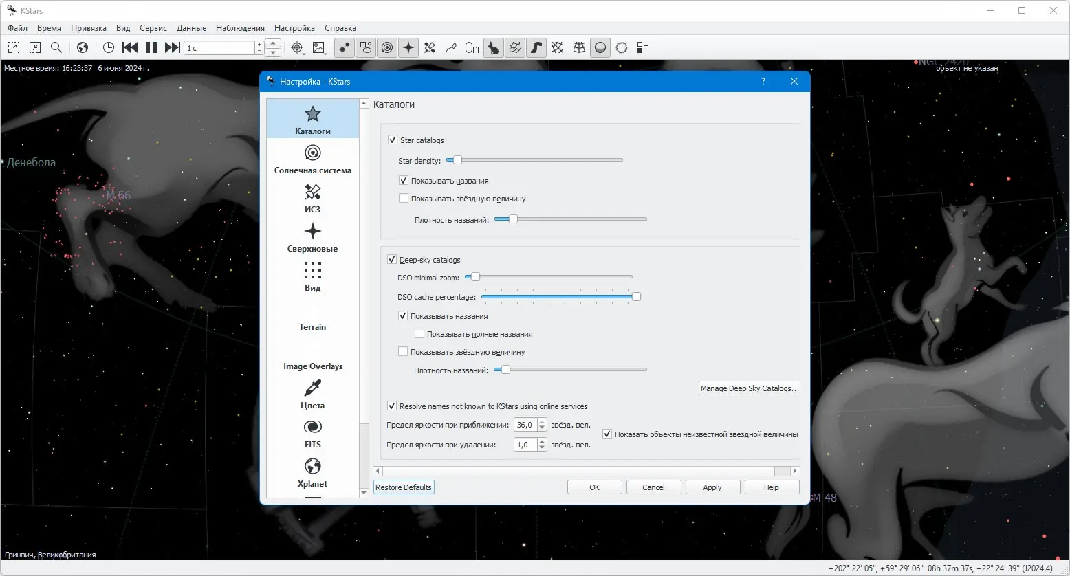
Task: Toggle deep-sky objects display icon
Action: (x=366, y=47)
